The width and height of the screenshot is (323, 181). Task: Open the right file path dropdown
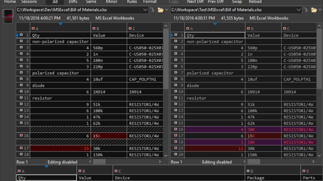[298, 10]
